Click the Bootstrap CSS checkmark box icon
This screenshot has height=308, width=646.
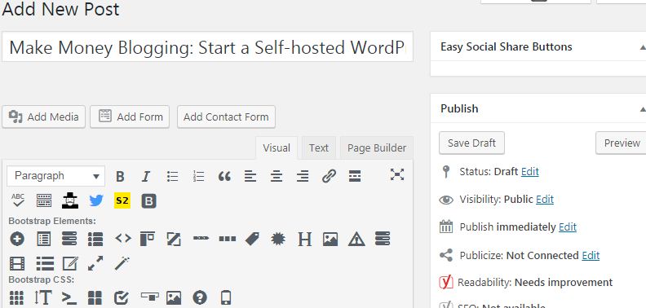(x=121, y=297)
